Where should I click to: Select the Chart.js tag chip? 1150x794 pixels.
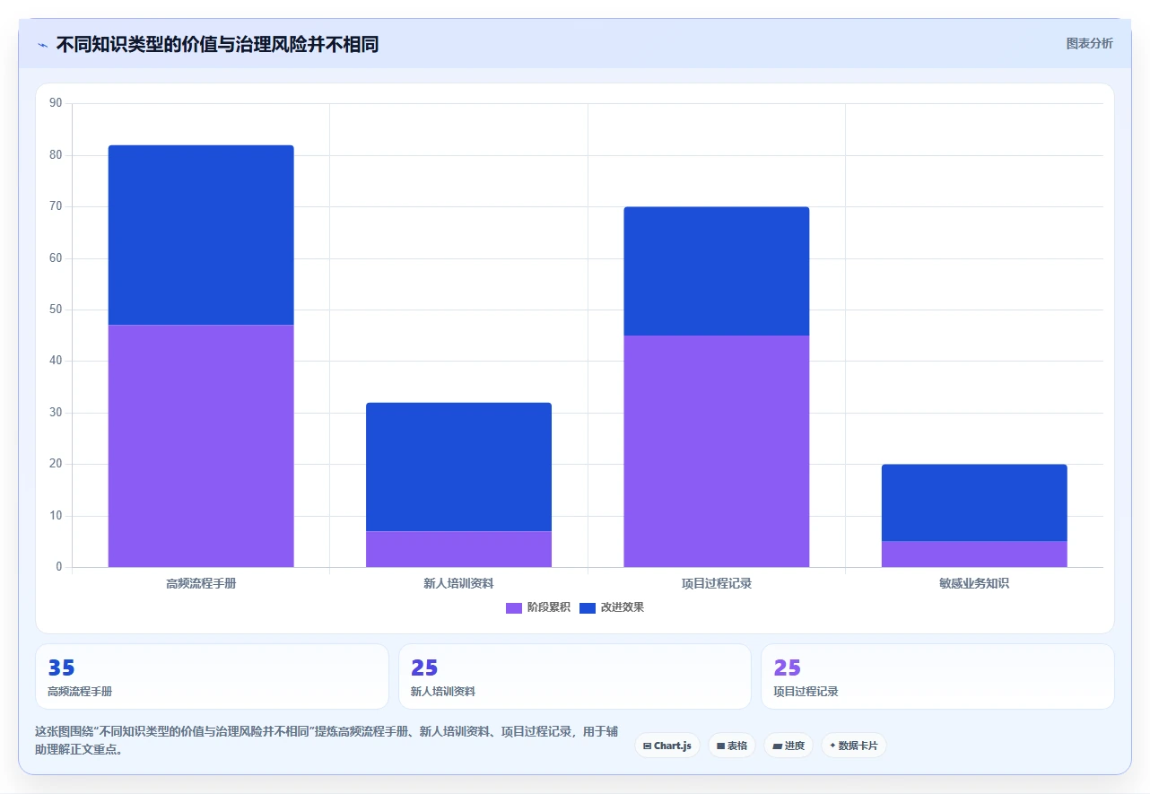pyautogui.click(x=667, y=746)
